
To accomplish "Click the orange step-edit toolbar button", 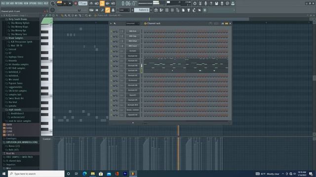I will click(x=102, y=3).
